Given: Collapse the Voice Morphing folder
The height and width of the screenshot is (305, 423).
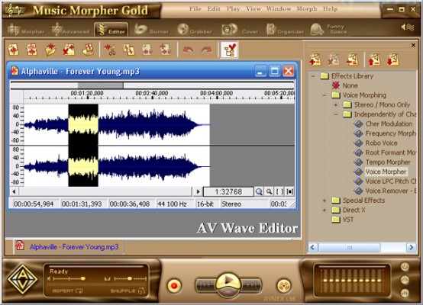Looking at the screenshot, I should pos(325,95).
